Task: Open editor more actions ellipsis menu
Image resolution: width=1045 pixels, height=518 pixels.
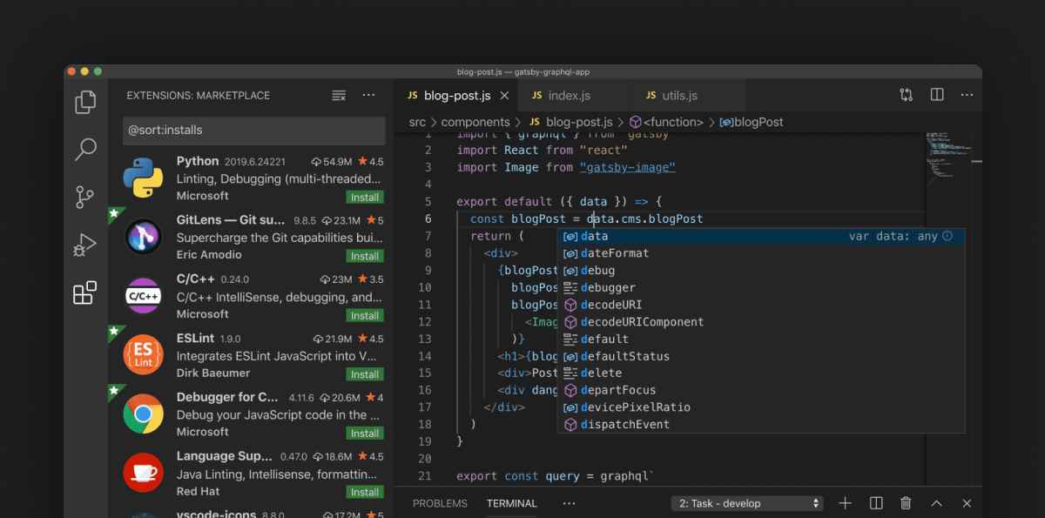Action: tap(967, 95)
